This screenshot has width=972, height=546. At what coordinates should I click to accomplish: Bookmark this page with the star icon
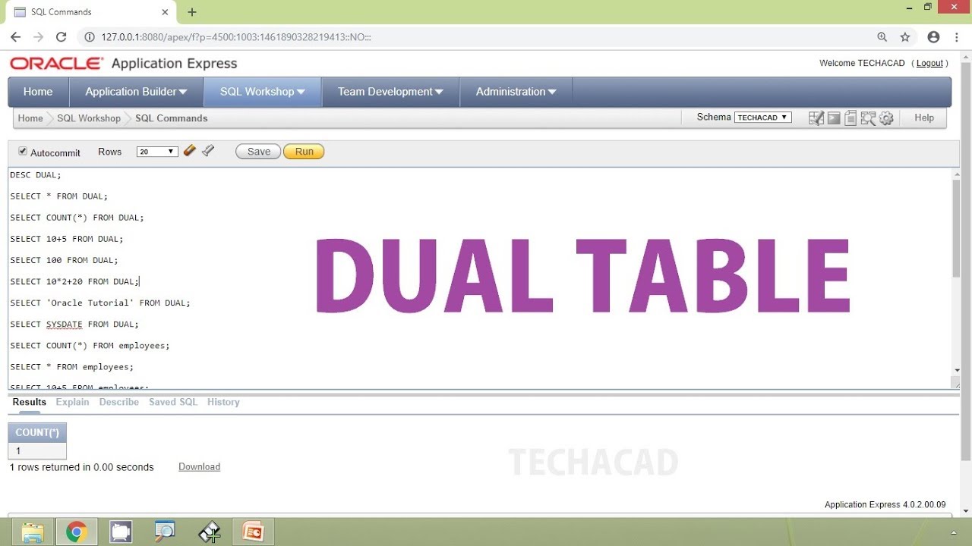905,36
